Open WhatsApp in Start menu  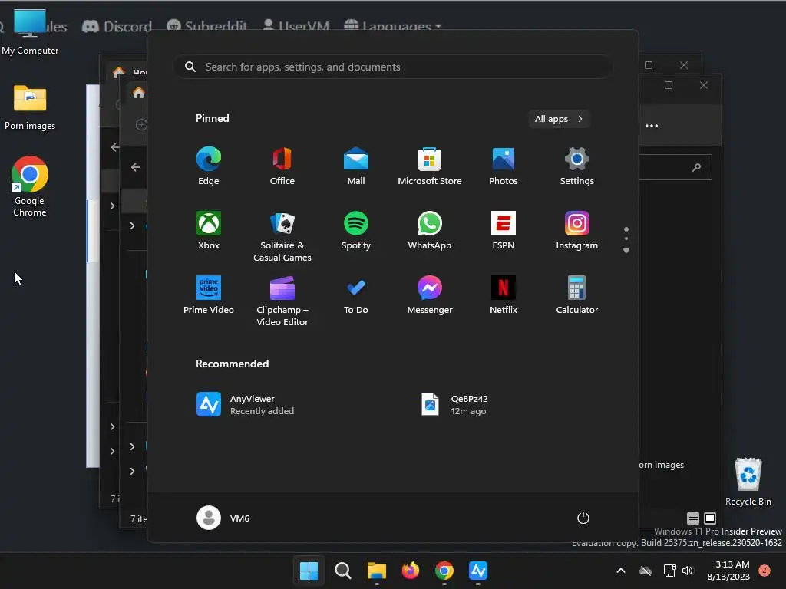(430, 230)
